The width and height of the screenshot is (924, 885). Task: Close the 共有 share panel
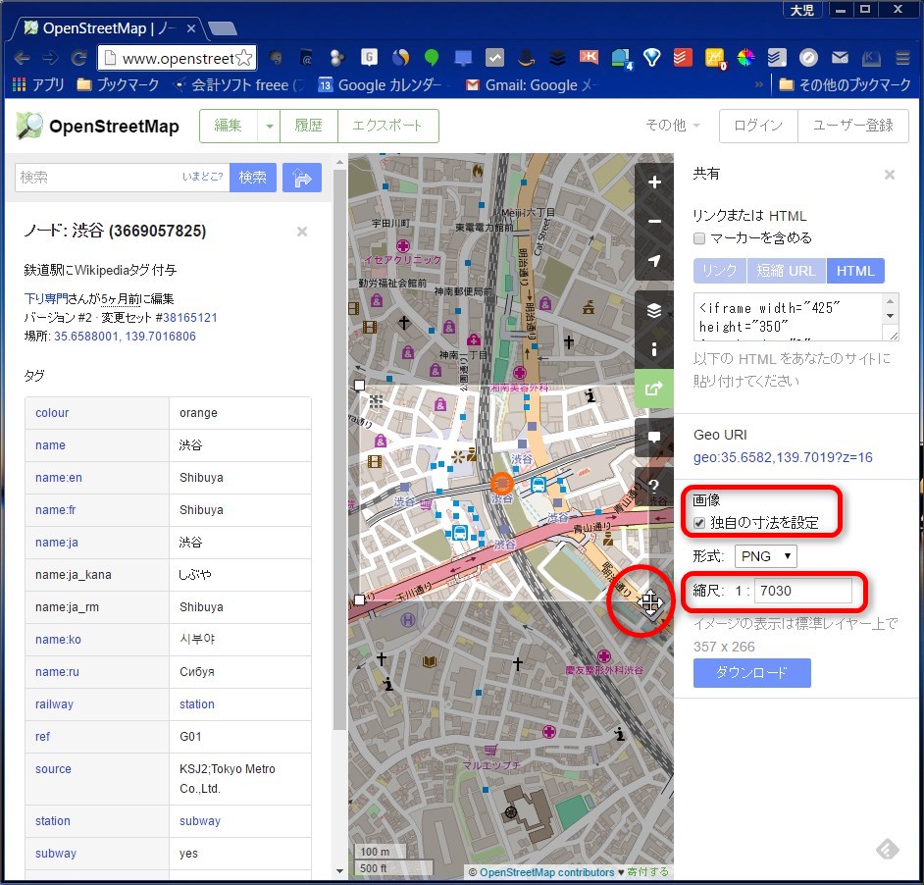[x=890, y=175]
